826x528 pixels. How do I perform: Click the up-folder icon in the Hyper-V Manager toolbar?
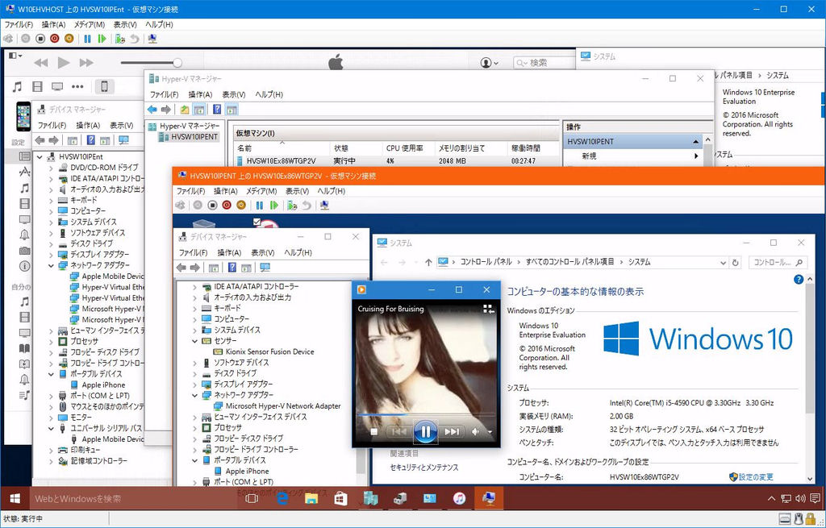click(x=185, y=110)
